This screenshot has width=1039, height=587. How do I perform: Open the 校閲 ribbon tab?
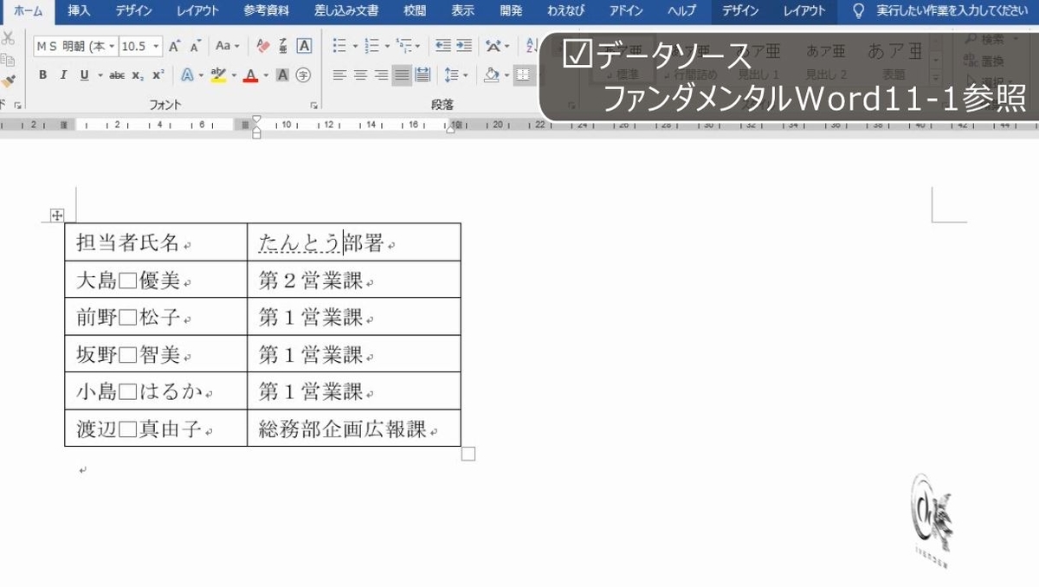pos(414,10)
